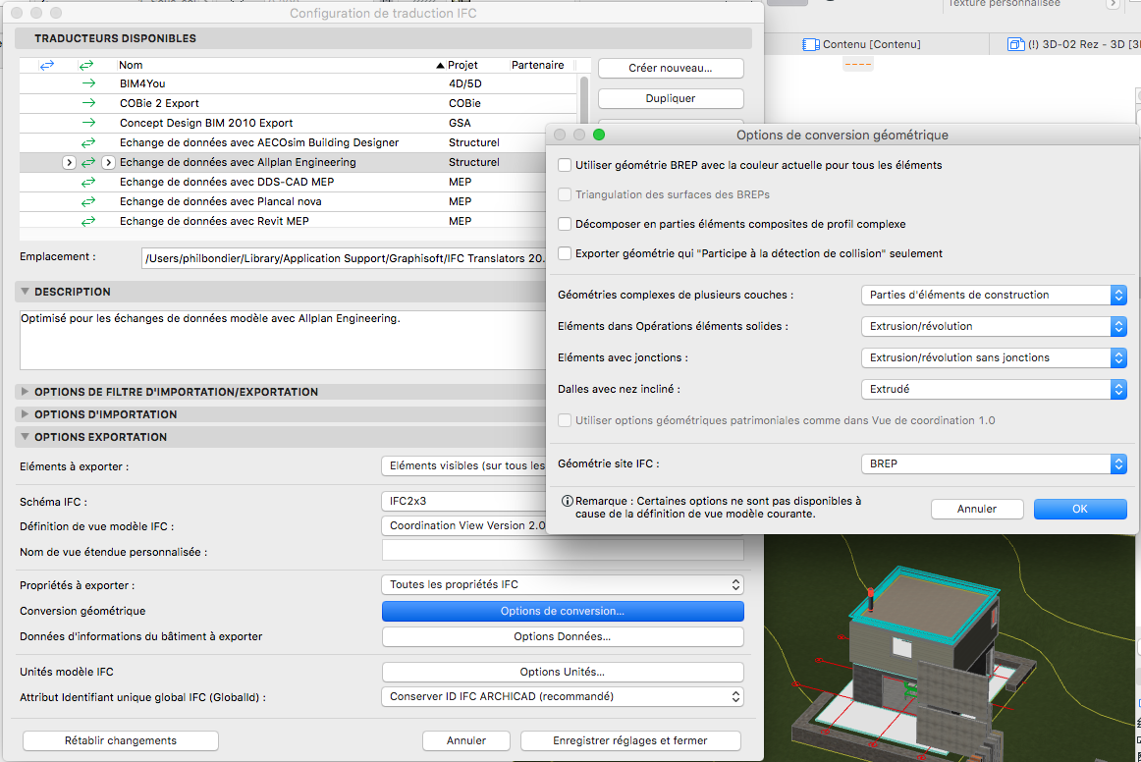This screenshot has height=762, width=1141.
Task: Click the green export arrow beside BIM4You
Action: (88, 84)
